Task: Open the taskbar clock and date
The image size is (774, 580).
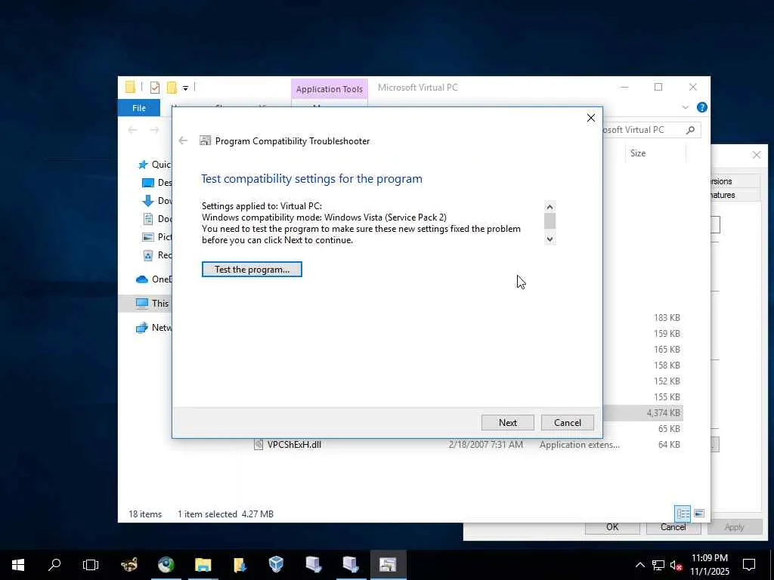Action: click(x=709, y=565)
